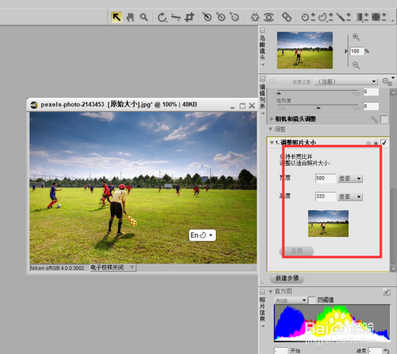Select the Selection Control Point tool
The height and width of the screenshot is (354, 397).
coord(304,17)
